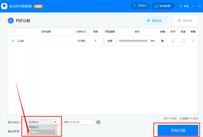Expand the 拆分方式 dropdown arrow
This screenshot has height=137, width=203.
pyautogui.click(x=55, y=122)
